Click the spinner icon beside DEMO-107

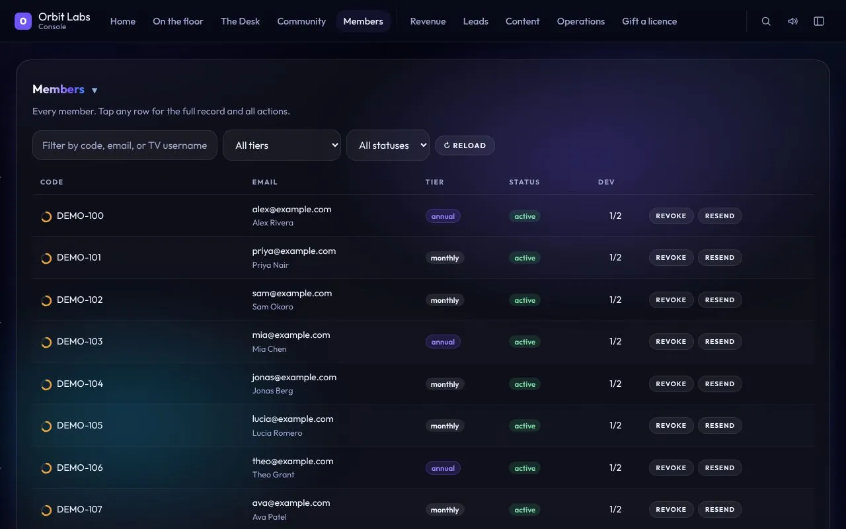point(46,510)
